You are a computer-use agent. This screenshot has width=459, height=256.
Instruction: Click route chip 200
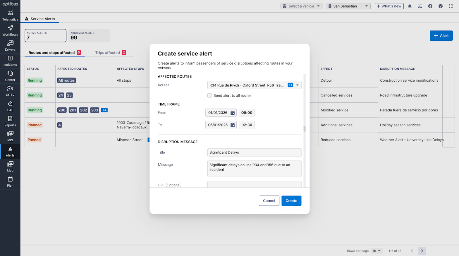click(x=62, y=110)
